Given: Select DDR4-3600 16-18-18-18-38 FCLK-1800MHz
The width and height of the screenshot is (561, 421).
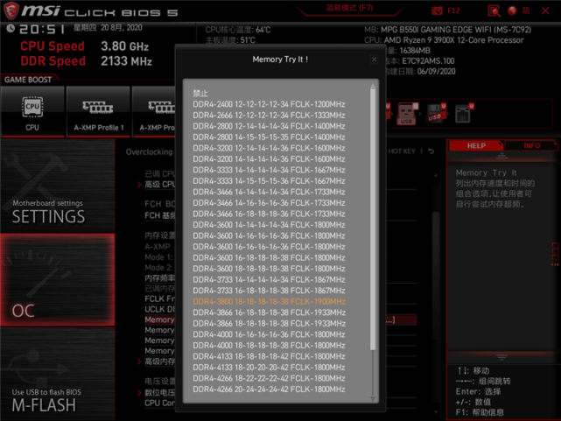Looking at the screenshot, I should 269,258.
